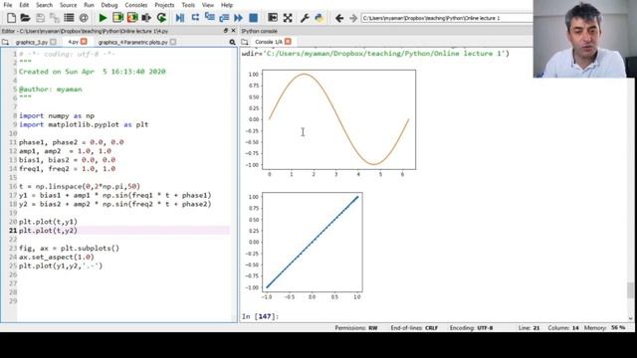Select the Console 1/A tab
The image size is (637, 358).
point(268,42)
